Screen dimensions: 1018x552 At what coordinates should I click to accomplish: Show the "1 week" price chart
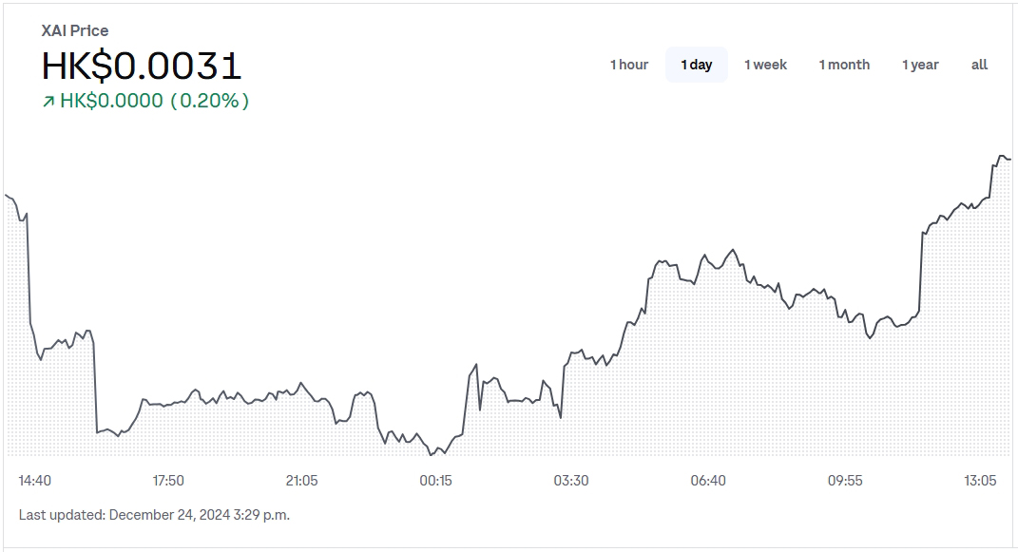[765, 65]
